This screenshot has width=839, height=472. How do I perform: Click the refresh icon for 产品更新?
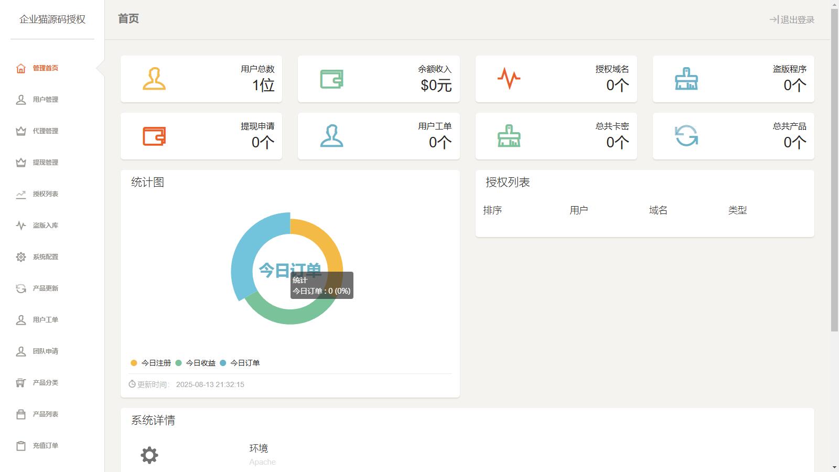click(x=21, y=288)
